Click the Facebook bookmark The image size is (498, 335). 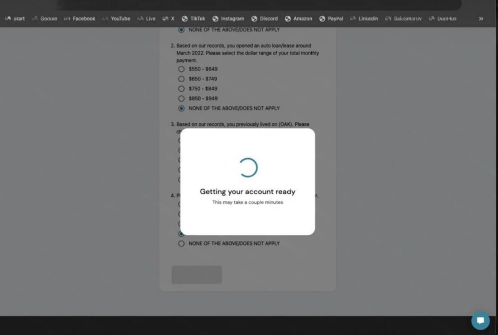coord(80,19)
